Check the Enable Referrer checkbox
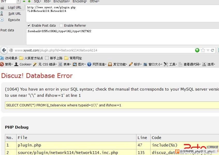This screenshot has height=155, width=219. [x=61, y=25]
